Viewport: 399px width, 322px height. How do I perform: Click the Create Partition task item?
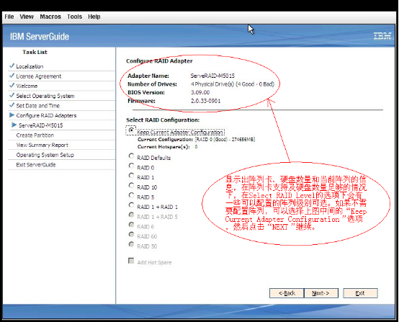(x=35, y=135)
